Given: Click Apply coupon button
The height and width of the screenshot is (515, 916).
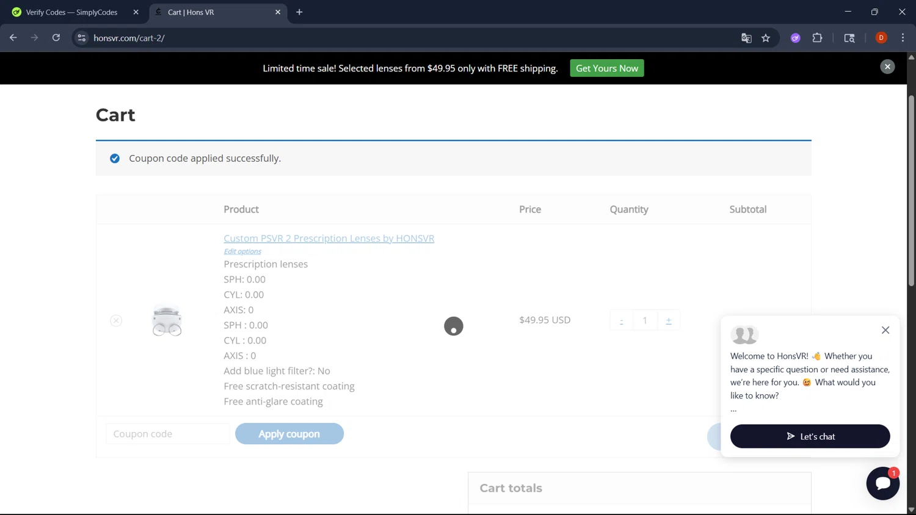Looking at the screenshot, I should point(289,434).
